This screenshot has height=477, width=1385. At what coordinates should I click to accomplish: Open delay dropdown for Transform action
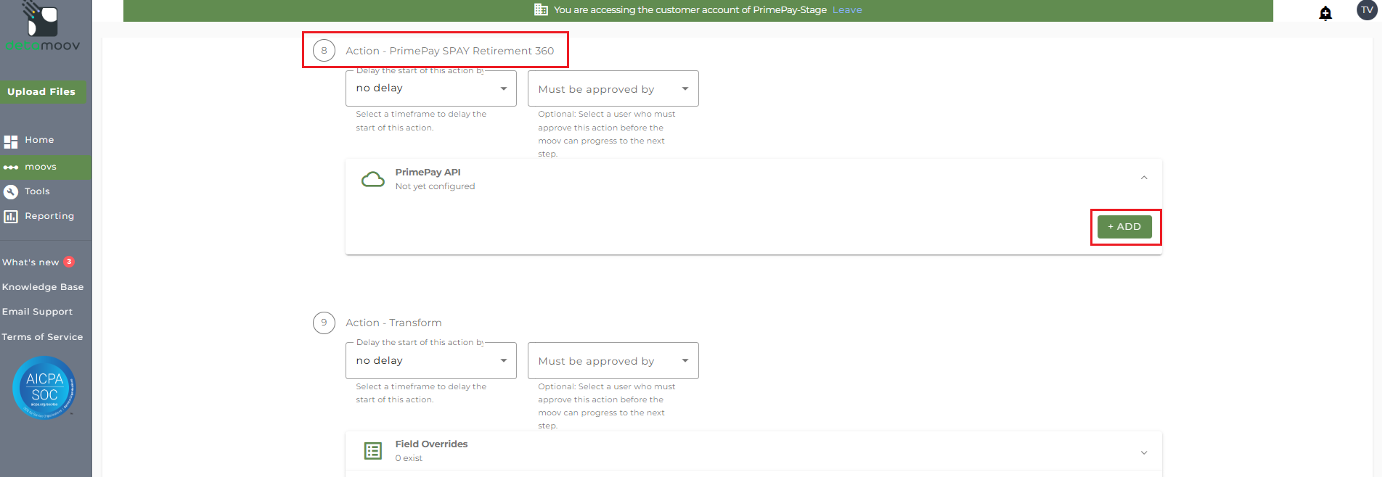click(431, 360)
